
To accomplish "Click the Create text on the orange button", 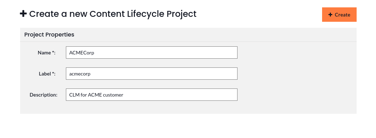I will point(343,15).
